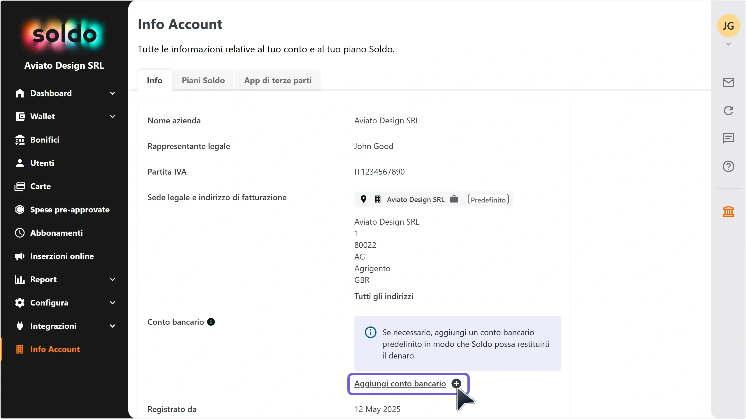Click the orange bank building icon
Image resolution: width=746 pixels, height=419 pixels.
coord(728,211)
